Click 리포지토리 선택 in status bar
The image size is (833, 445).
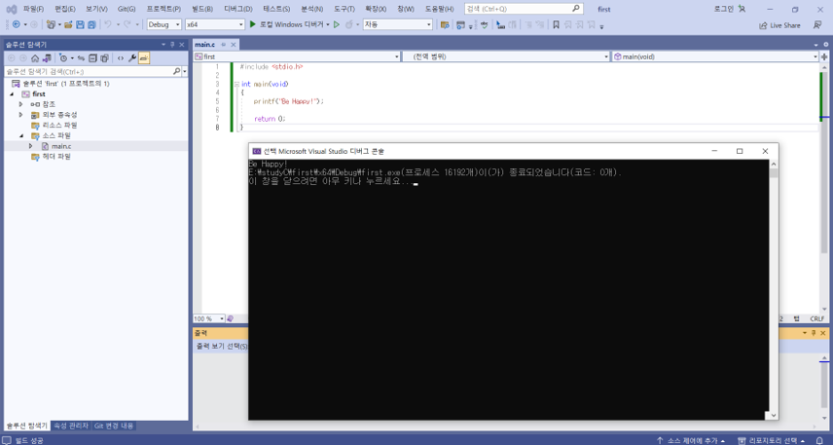click(772, 440)
